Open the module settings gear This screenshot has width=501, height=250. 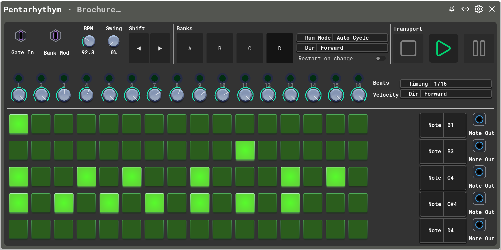click(479, 9)
